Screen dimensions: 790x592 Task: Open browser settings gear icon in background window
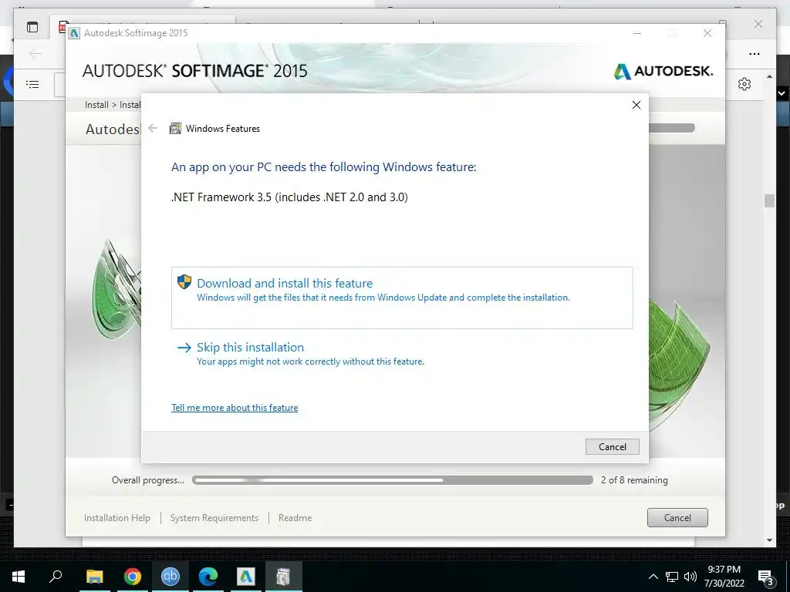pyautogui.click(x=744, y=84)
